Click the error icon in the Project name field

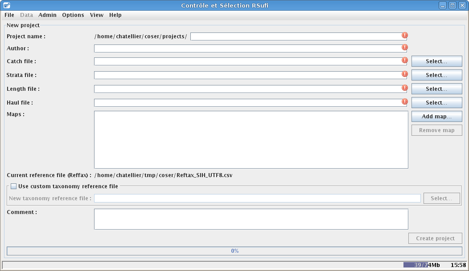tap(404, 36)
